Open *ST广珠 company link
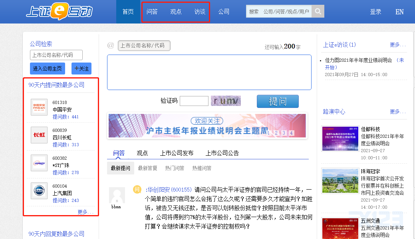Screen dimensions: 415x239 [x=61, y=165]
